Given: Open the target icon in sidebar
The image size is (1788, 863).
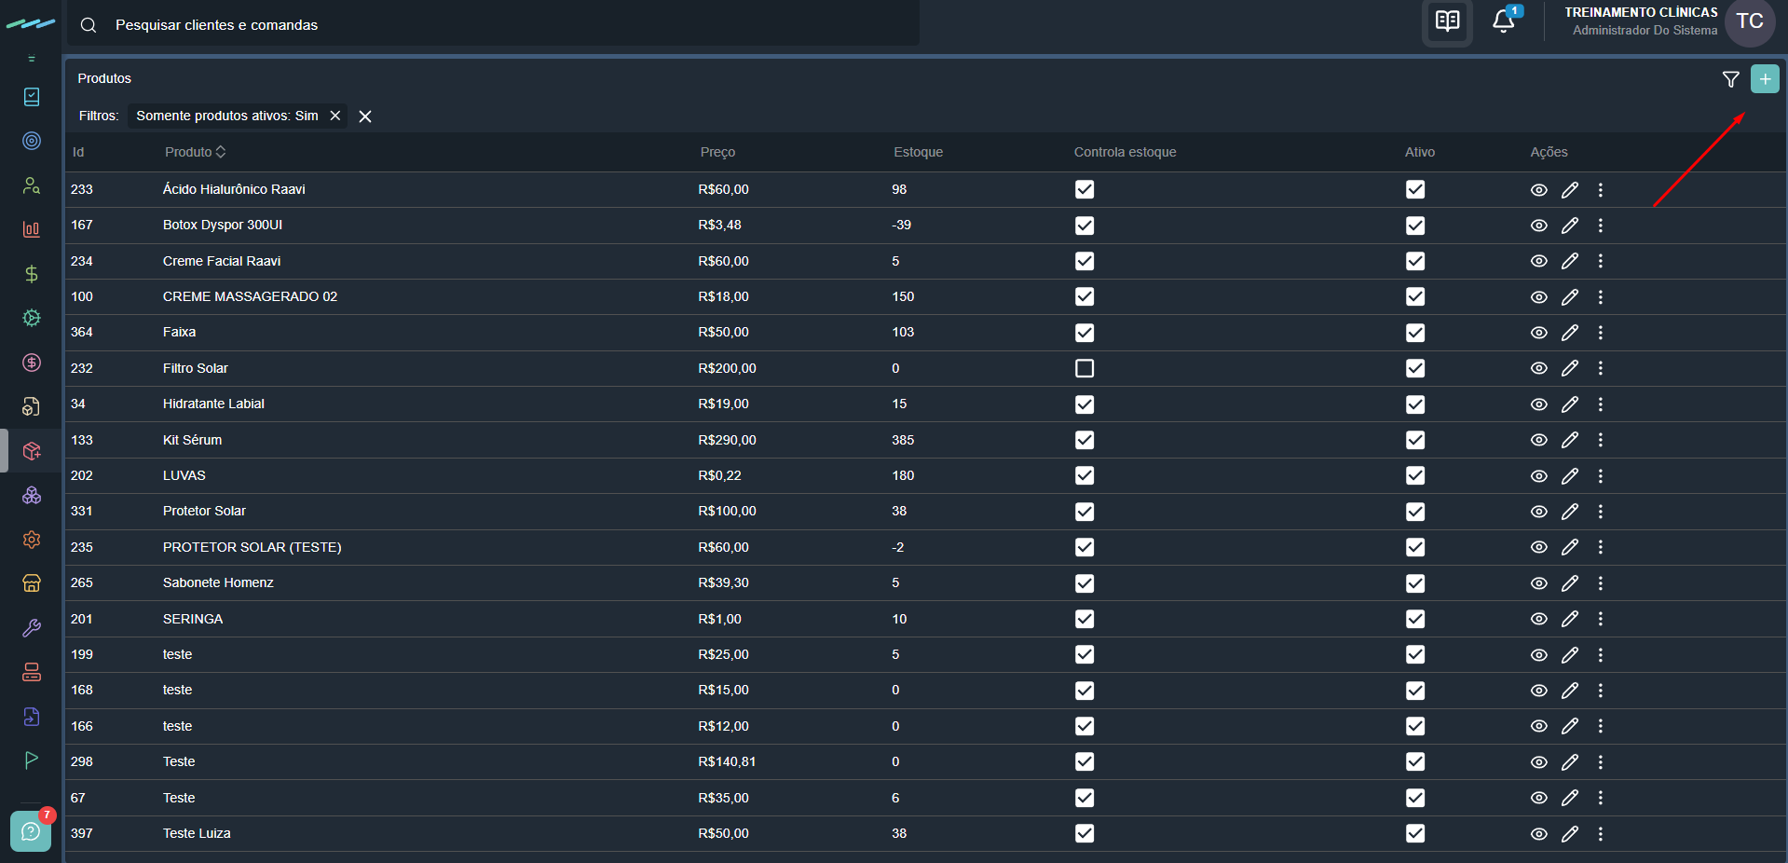Looking at the screenshot, I should click(x=32, y=141).
